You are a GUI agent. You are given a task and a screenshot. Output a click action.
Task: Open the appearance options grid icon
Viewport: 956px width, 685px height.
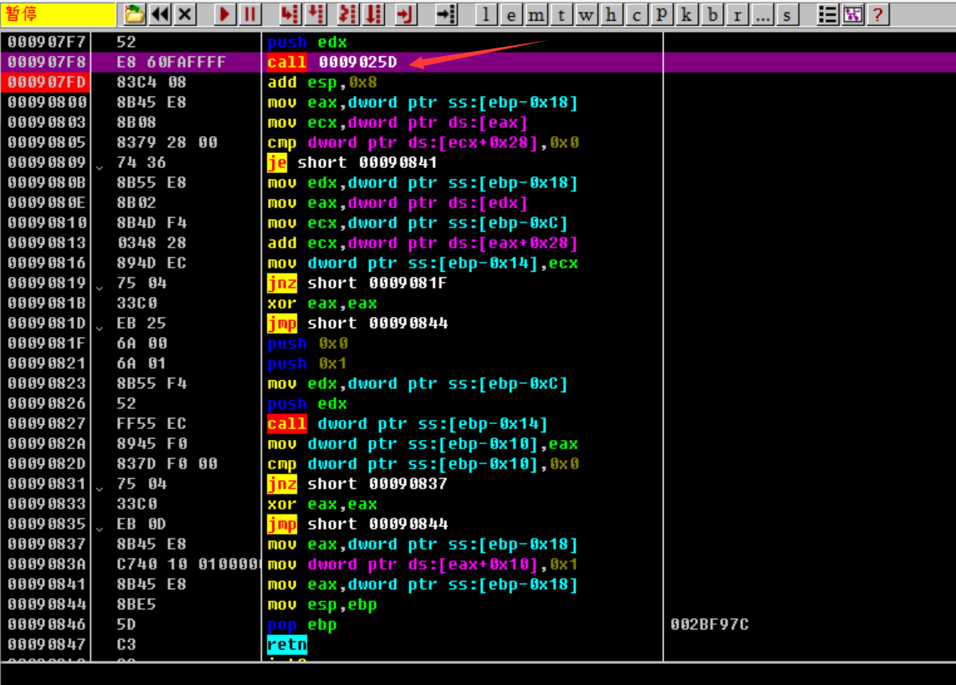(852, 14)
